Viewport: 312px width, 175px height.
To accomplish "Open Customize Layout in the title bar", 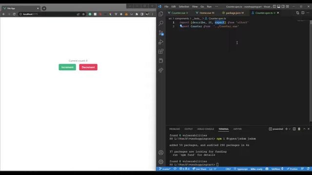I will [288, 6].
